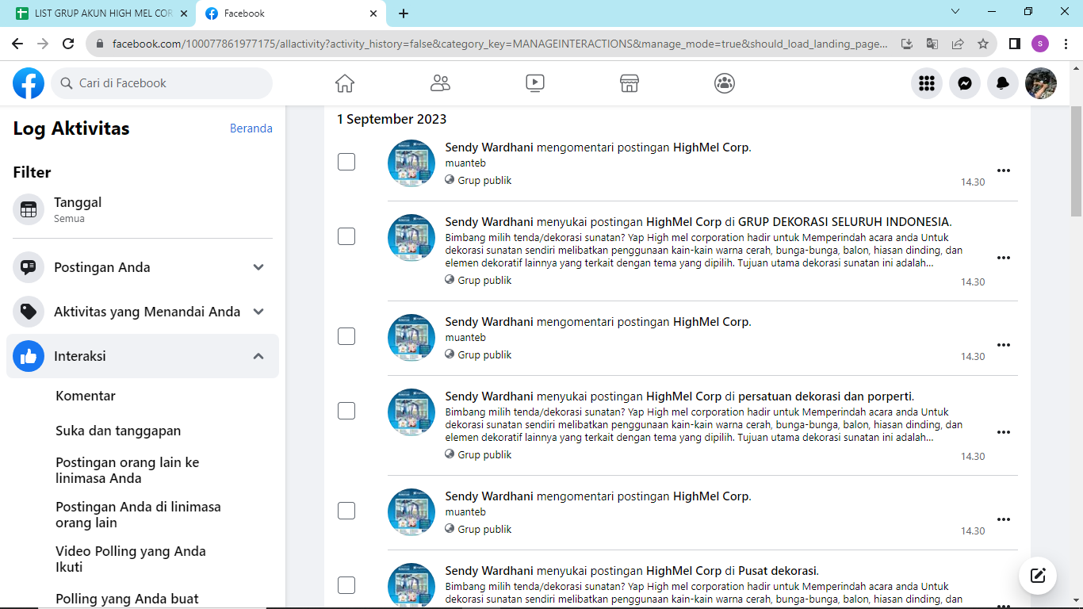Click the Google Translate icon in address bar
This screenshot has width=1083, height=609.
(932, 44)
